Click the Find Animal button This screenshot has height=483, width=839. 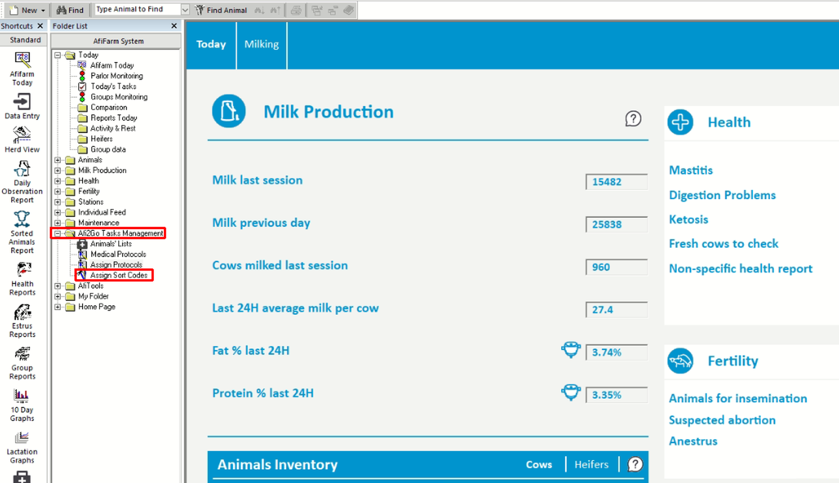point(221,10)
